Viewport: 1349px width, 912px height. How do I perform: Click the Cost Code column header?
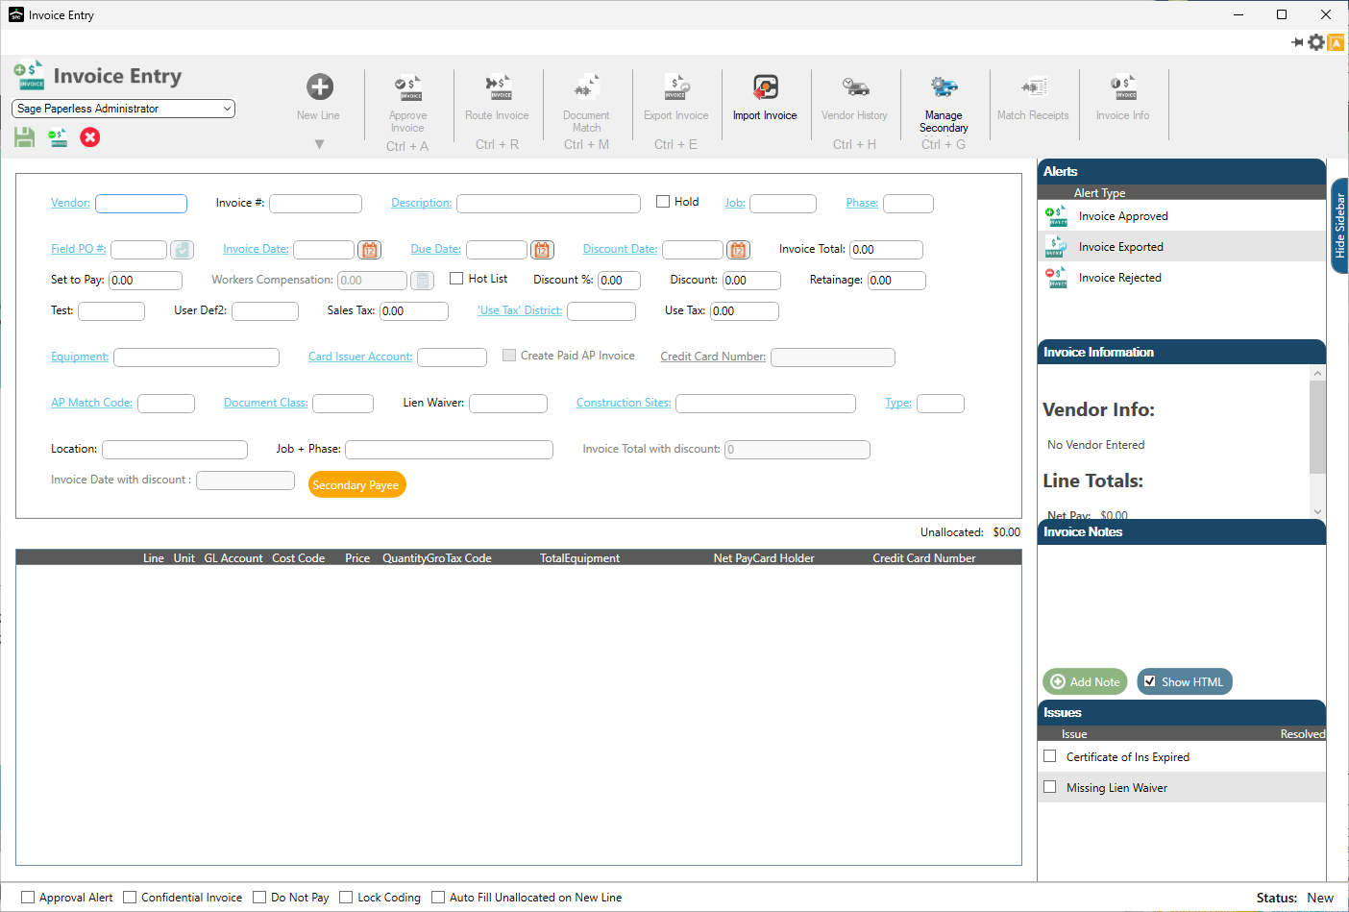pos(298,558)
